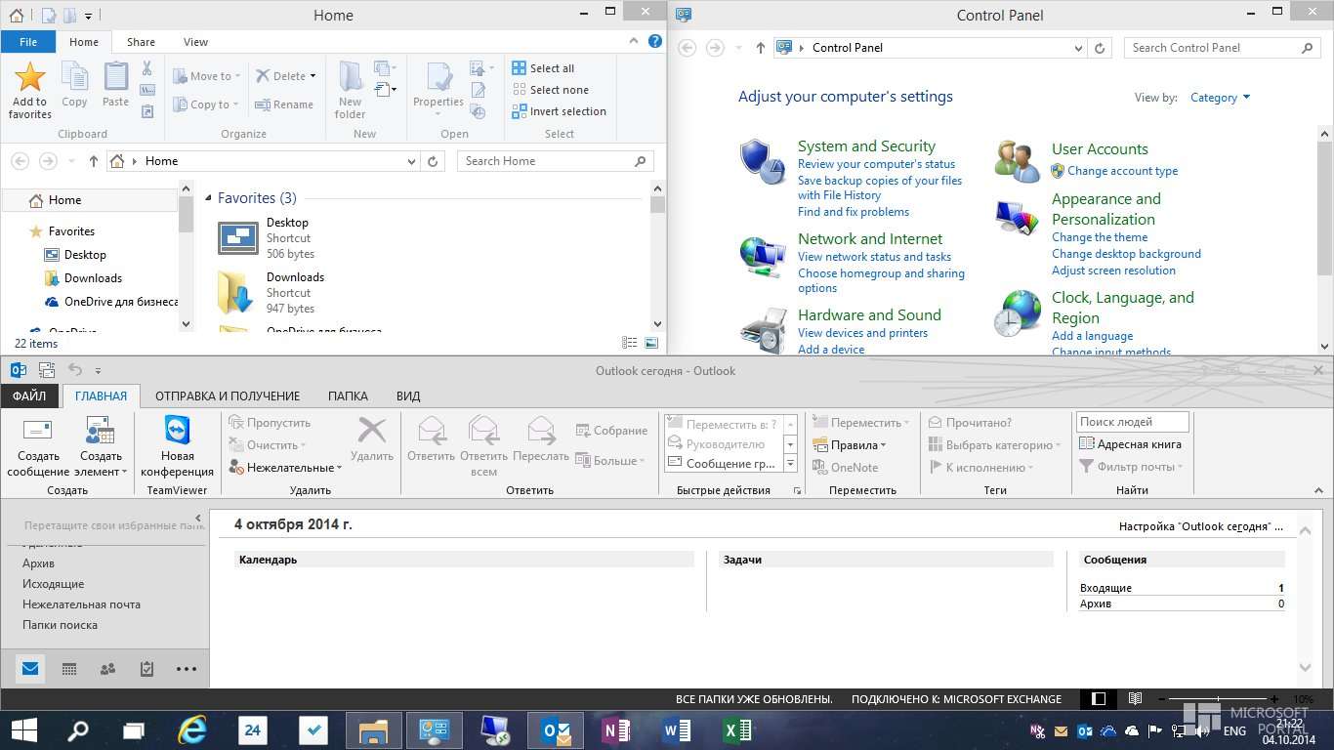The height and width of the screenshot is (750, 1334).
Task: Click Change account type link
Action: click(1122, 171)
